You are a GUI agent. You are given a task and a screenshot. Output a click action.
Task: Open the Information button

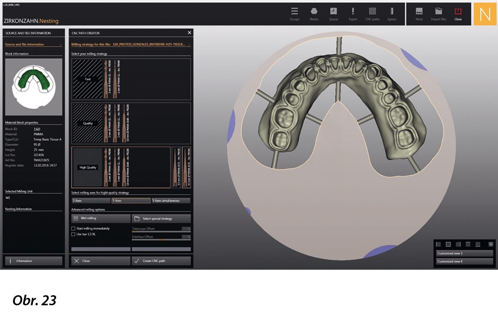(x=34, y=261)
